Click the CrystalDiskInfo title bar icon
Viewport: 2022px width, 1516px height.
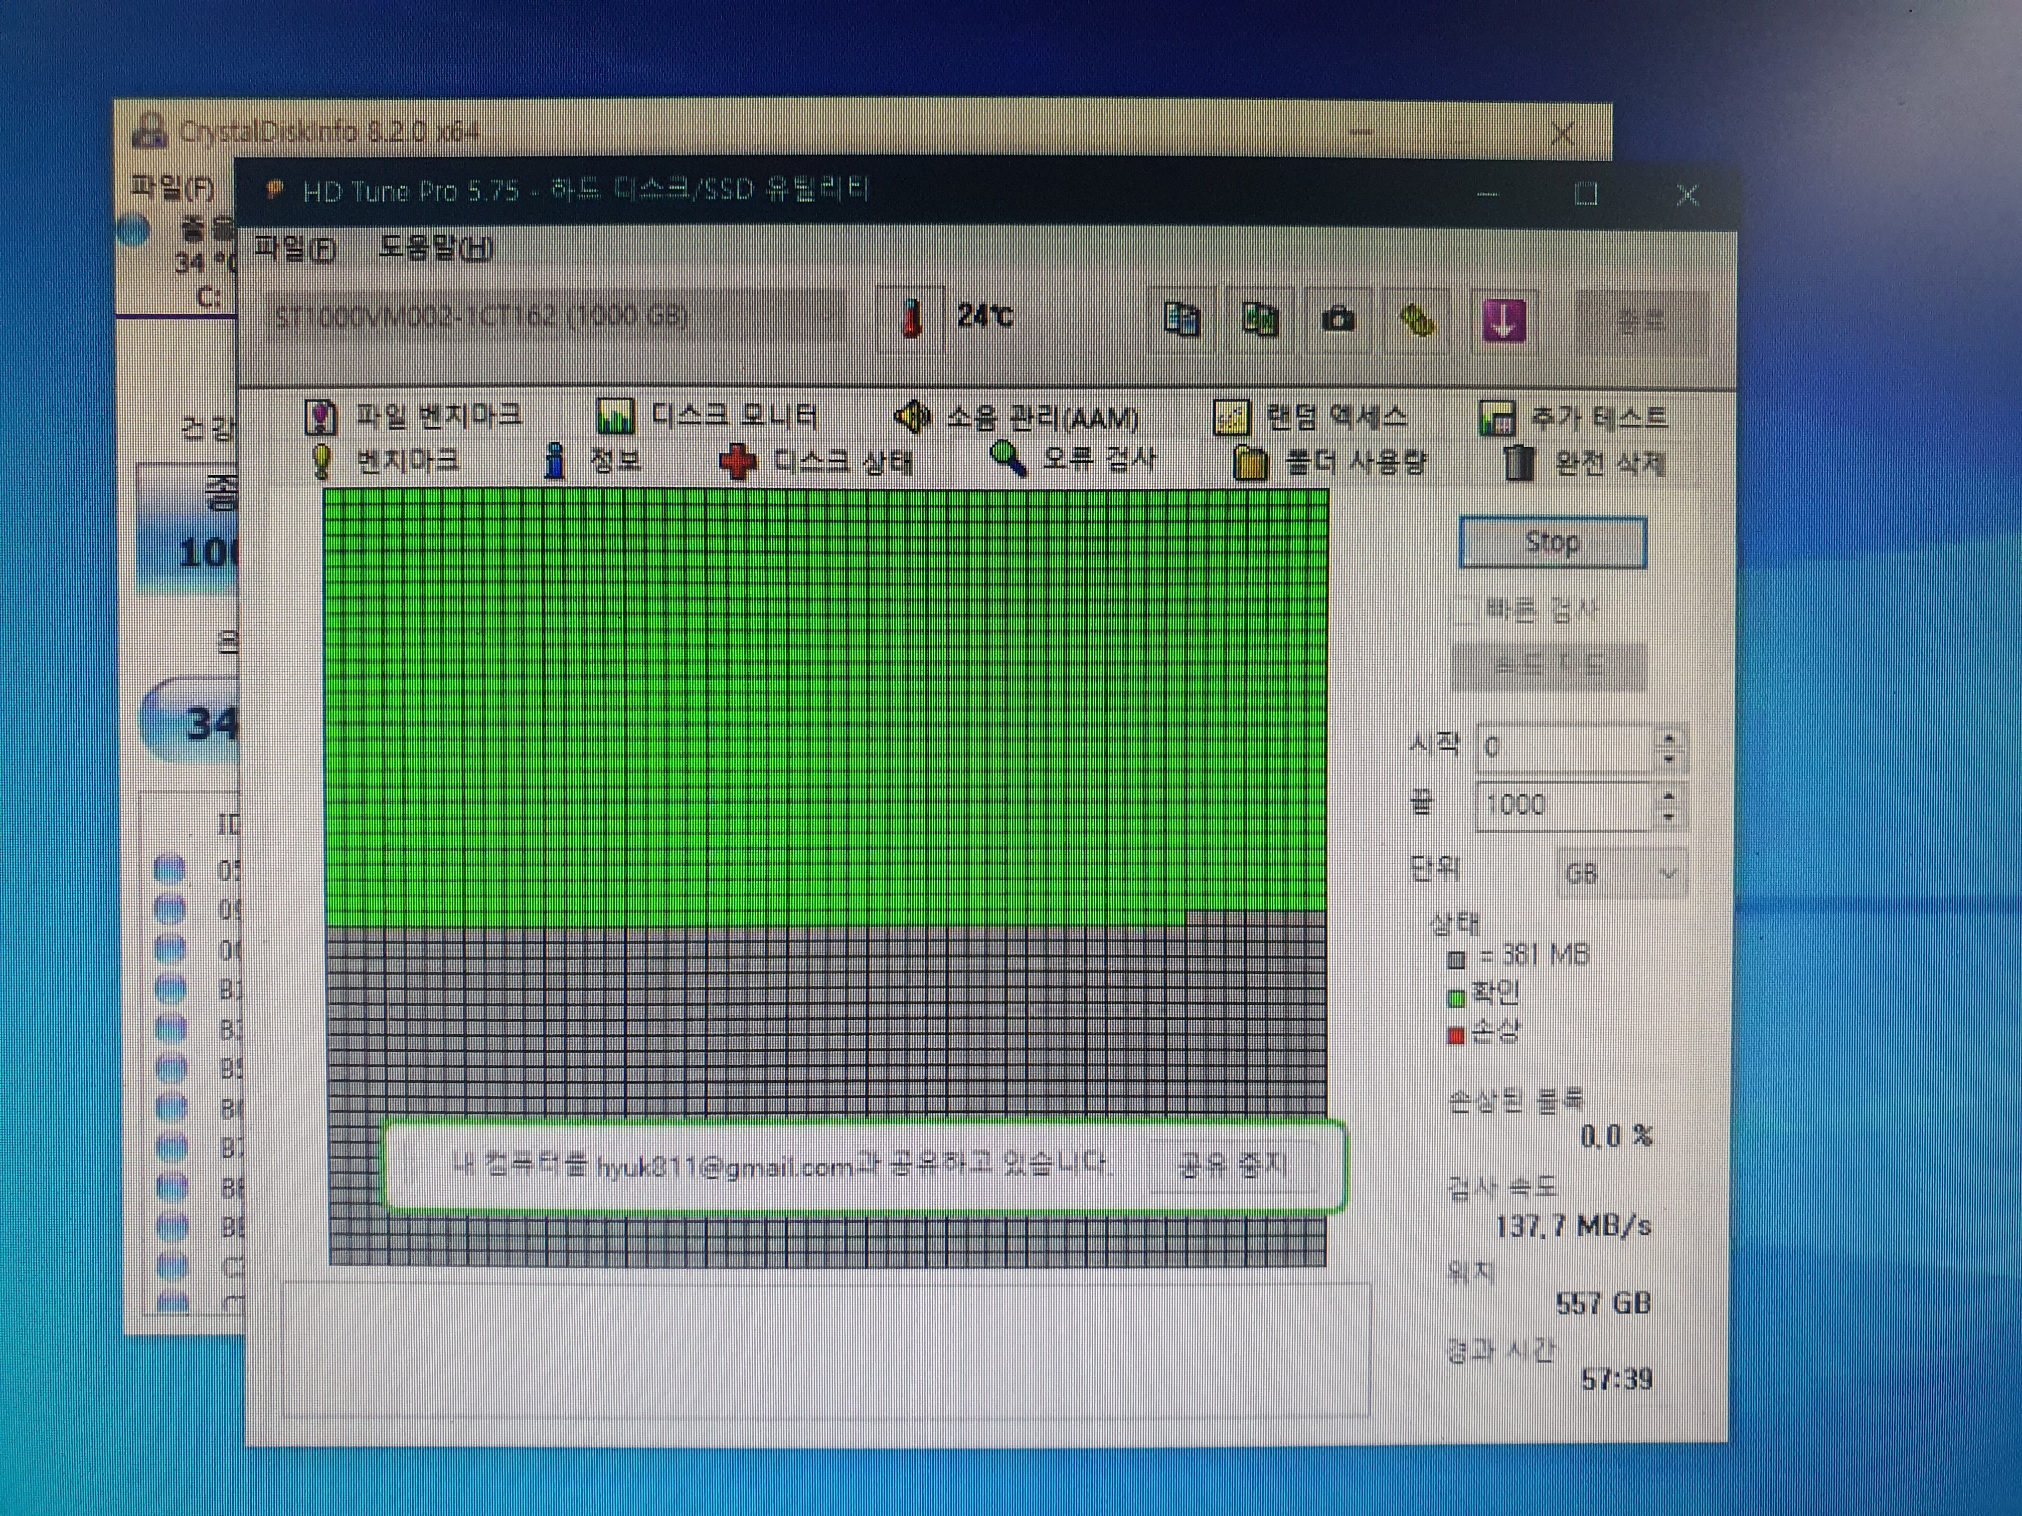click(x=149, y=131)
